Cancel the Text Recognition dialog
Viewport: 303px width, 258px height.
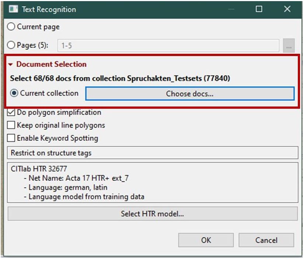[x=266, y=240]
